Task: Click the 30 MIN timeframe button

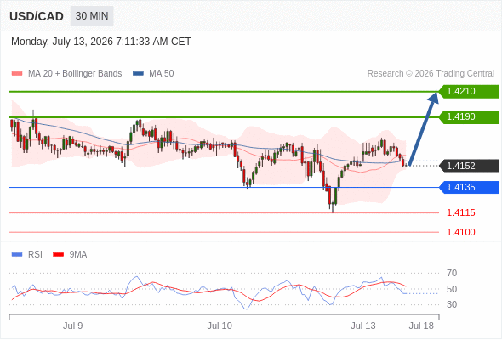Action: pyautogui.click(x=92, y=16)
